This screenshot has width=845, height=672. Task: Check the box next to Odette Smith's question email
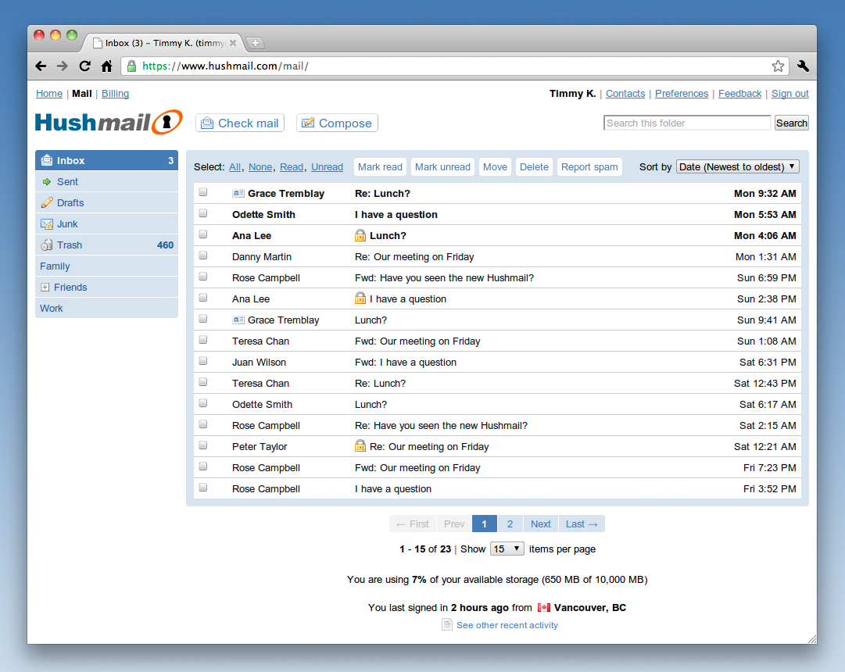tap(202, 214)
